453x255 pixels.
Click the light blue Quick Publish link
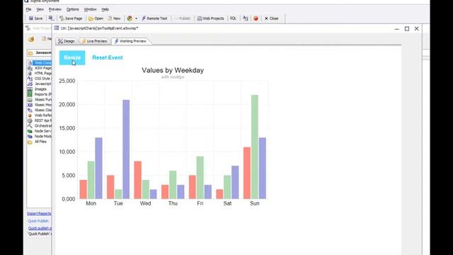[38, 221]
